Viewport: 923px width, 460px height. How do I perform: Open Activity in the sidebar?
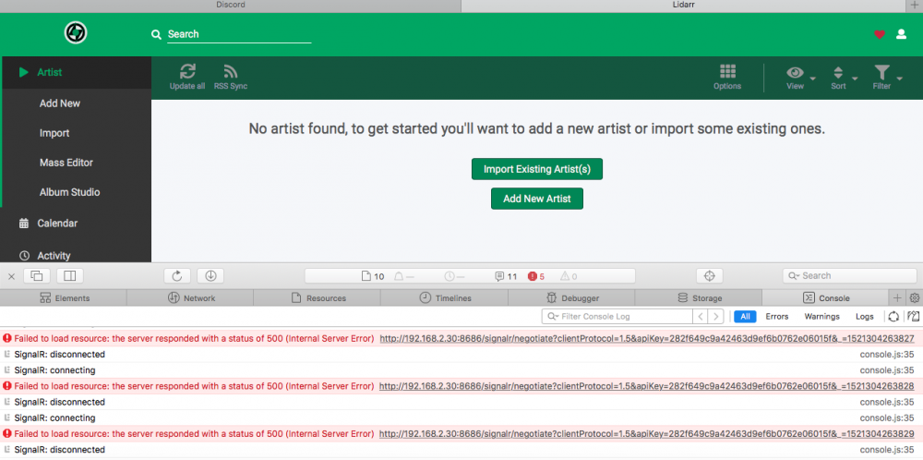pyautogui.click(x=76, y=255)
